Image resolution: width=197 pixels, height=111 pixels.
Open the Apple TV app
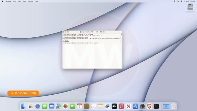coord(114,106)
